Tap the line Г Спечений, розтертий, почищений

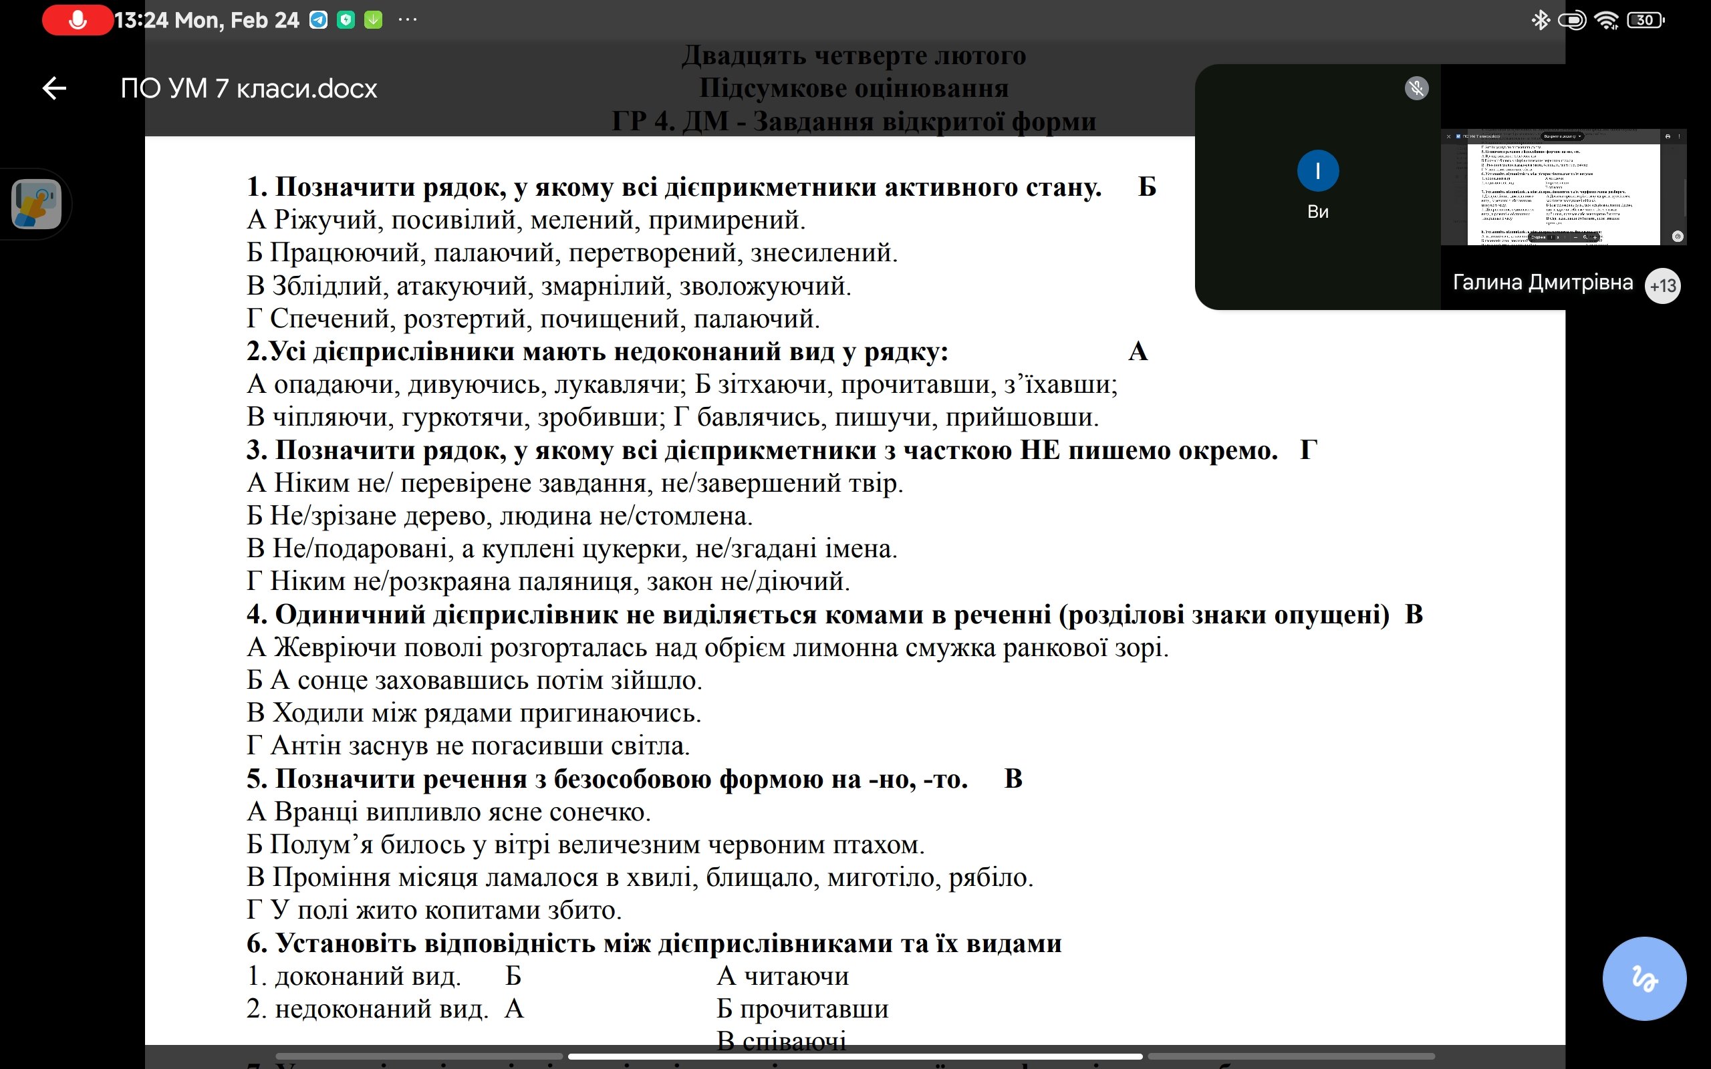pos(533,319)
